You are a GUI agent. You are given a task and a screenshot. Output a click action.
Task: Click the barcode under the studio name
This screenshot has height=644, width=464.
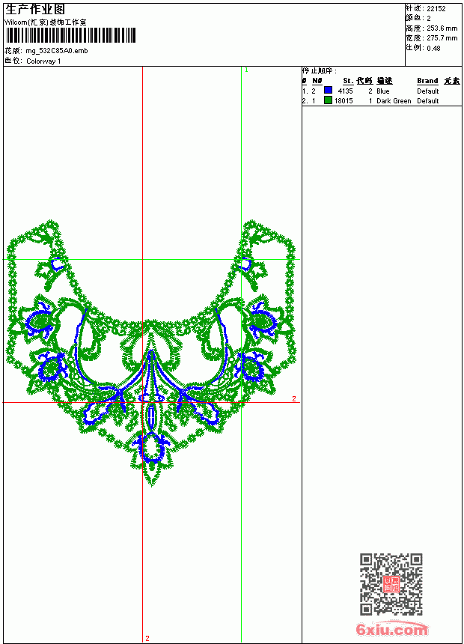click(70, 35)
